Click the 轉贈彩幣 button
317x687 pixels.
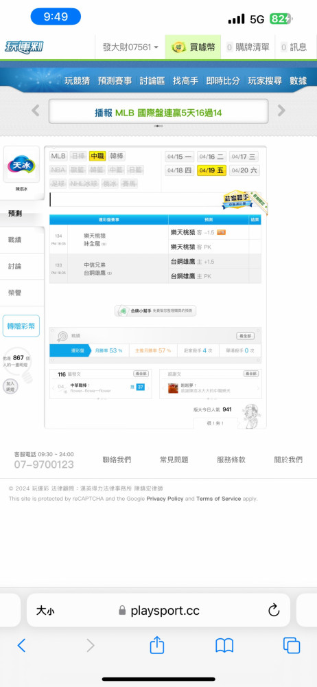click(x=21, y=326)
